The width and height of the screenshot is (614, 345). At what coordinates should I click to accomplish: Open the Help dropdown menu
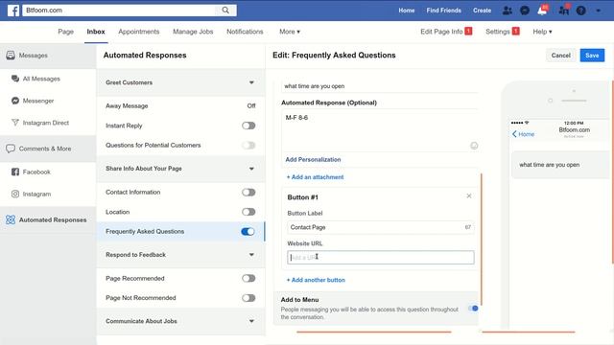pyautogui.click(x=542, y=32)
